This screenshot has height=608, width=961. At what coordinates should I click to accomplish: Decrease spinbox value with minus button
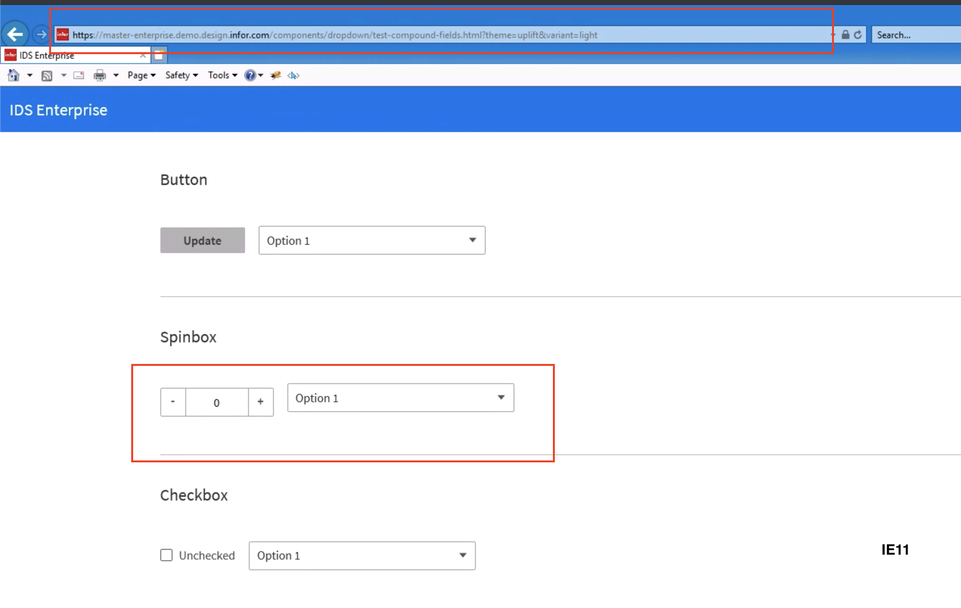point(173,401)
